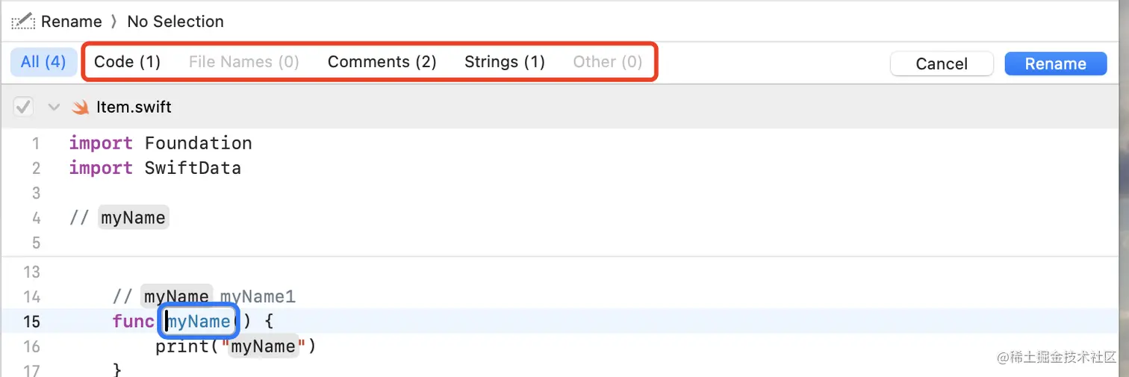The width and height of the screenshot is (1129, 377).
Task: Switch to the Code (1) tab
Action: 127,62
